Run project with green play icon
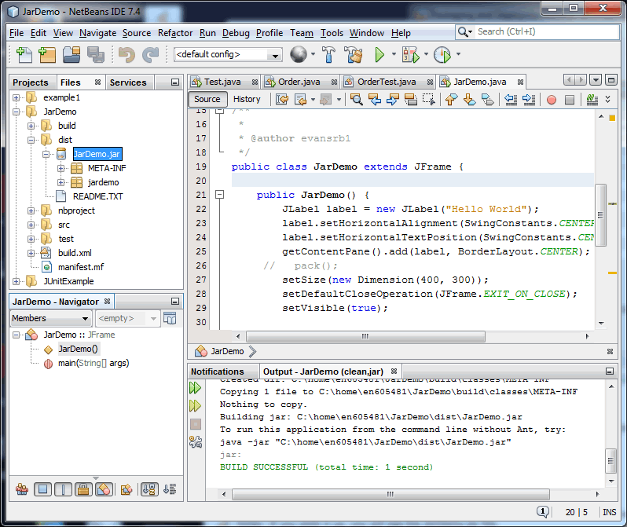The width and height of the screenshot is (627, 527). click(379, 54)
